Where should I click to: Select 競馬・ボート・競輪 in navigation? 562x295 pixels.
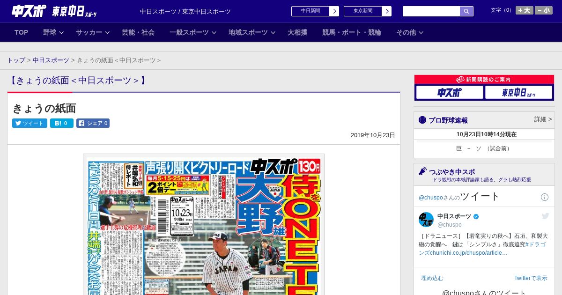(352, 32)
